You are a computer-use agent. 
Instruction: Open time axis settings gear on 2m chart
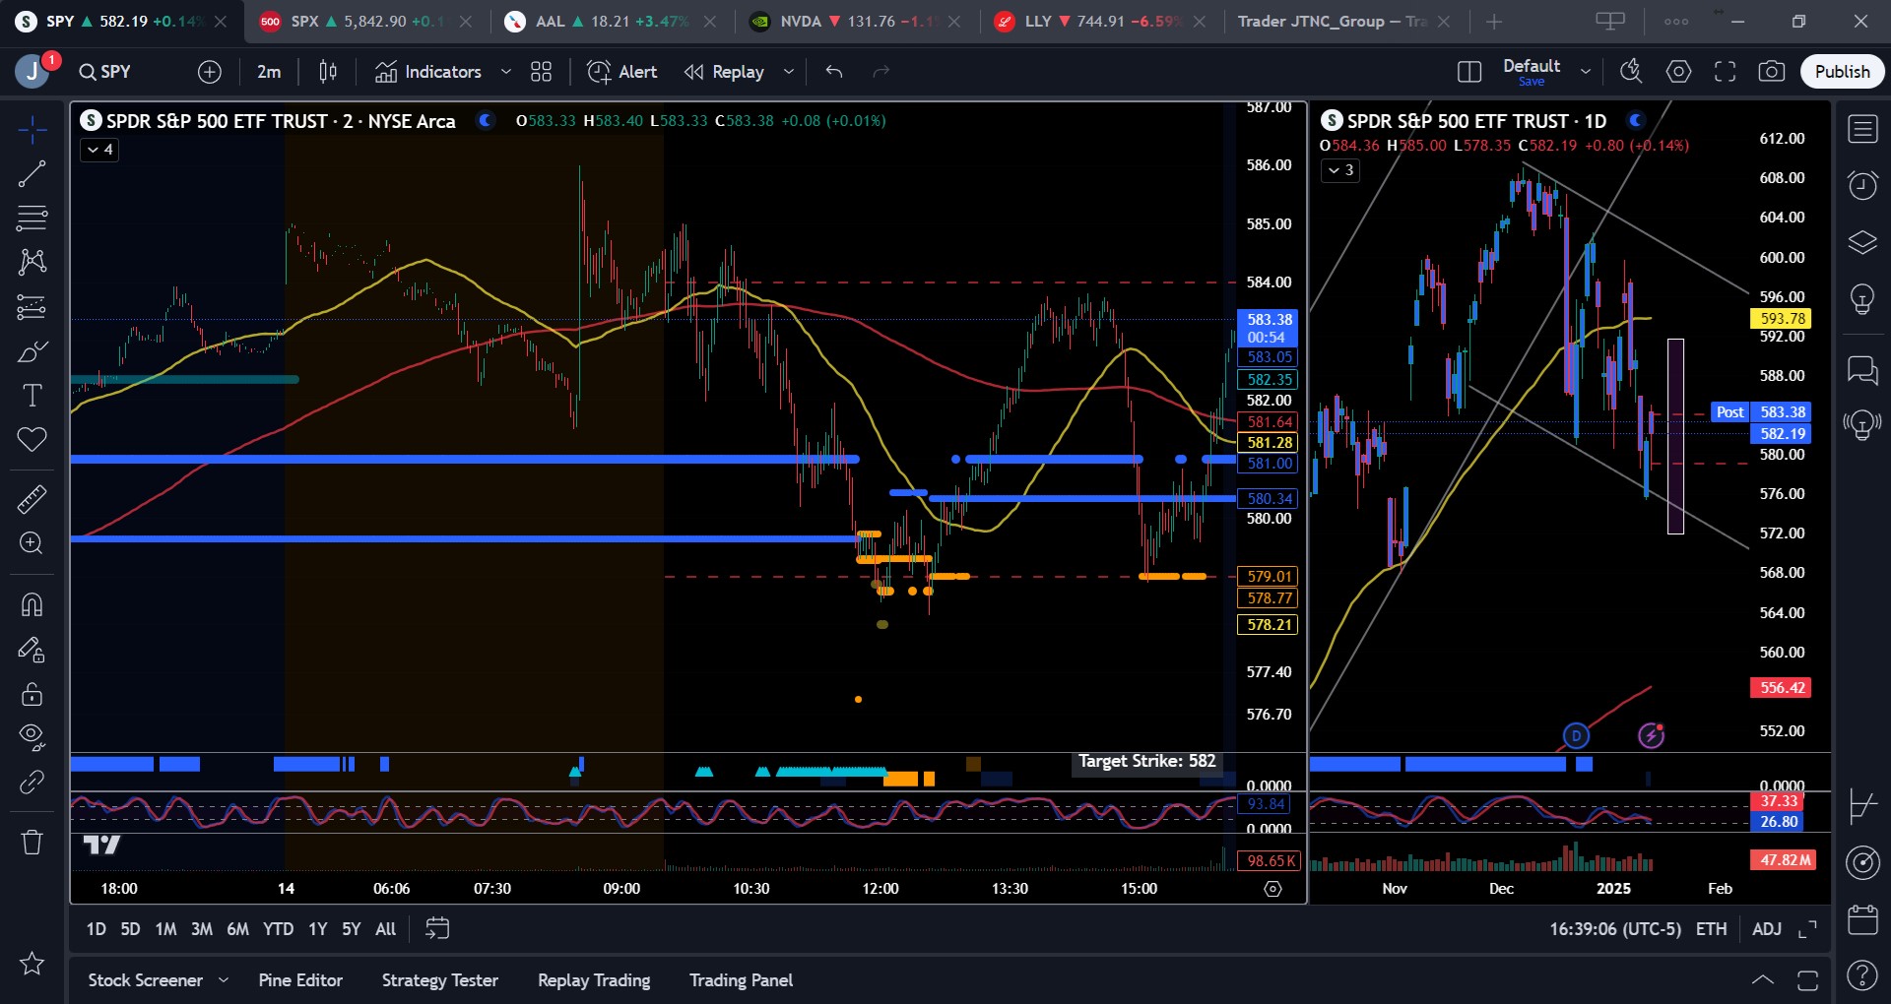click(1272, 889)
